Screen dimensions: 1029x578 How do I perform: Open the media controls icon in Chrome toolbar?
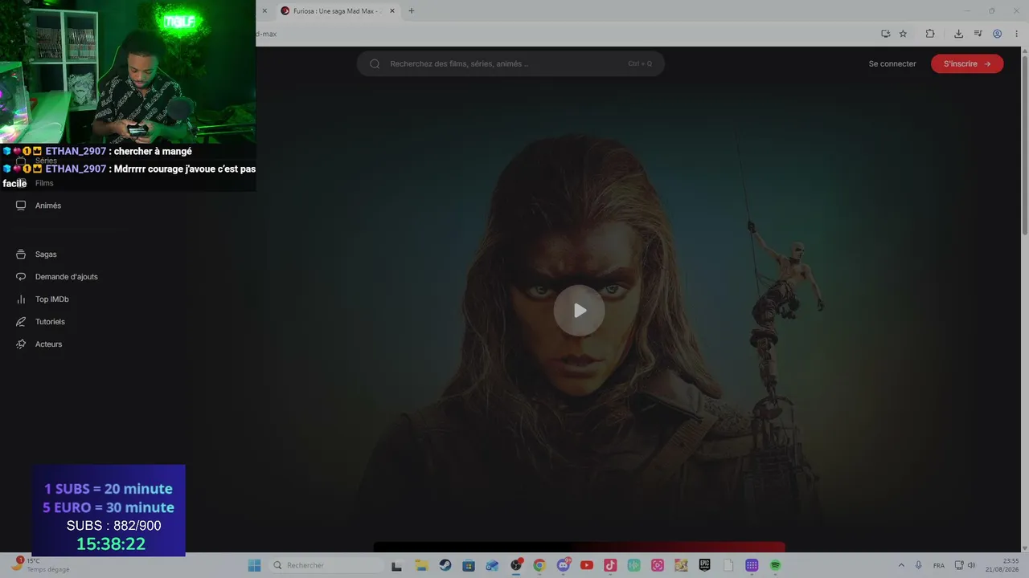pyautogui.click(x=978, y=34)
